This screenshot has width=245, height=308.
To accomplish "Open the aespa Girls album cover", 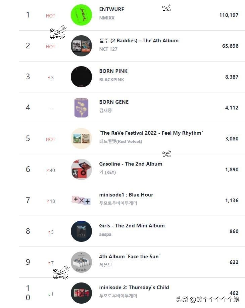I will tap(81, 231).
